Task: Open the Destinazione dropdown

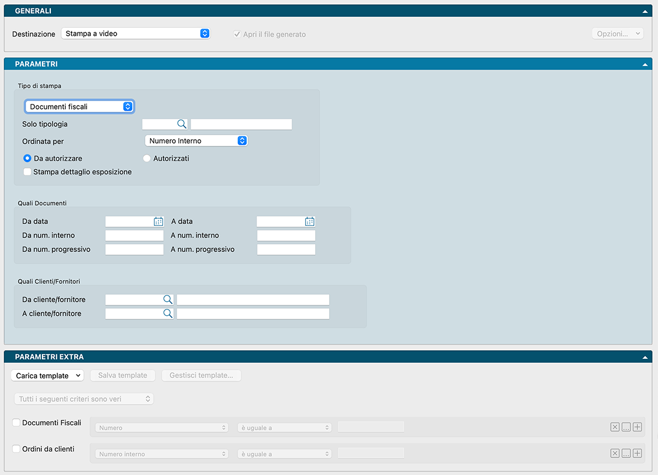Action: pyautogui.click(x=135, y=34)
